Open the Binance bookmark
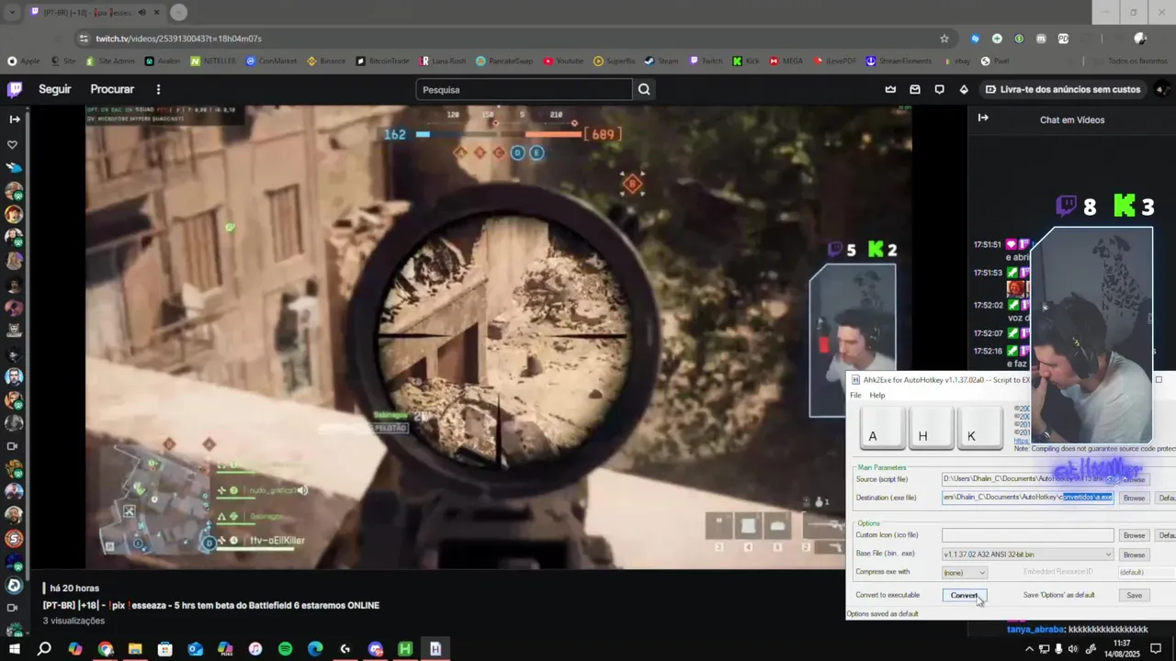The image size is (1176, 661). (x=324, y=61)
